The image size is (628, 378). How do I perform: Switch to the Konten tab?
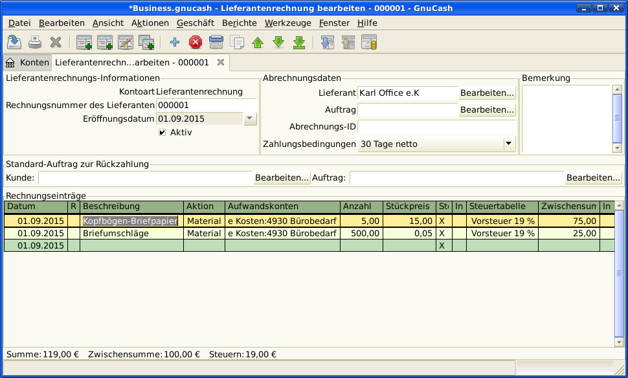[x=28, y=63]
